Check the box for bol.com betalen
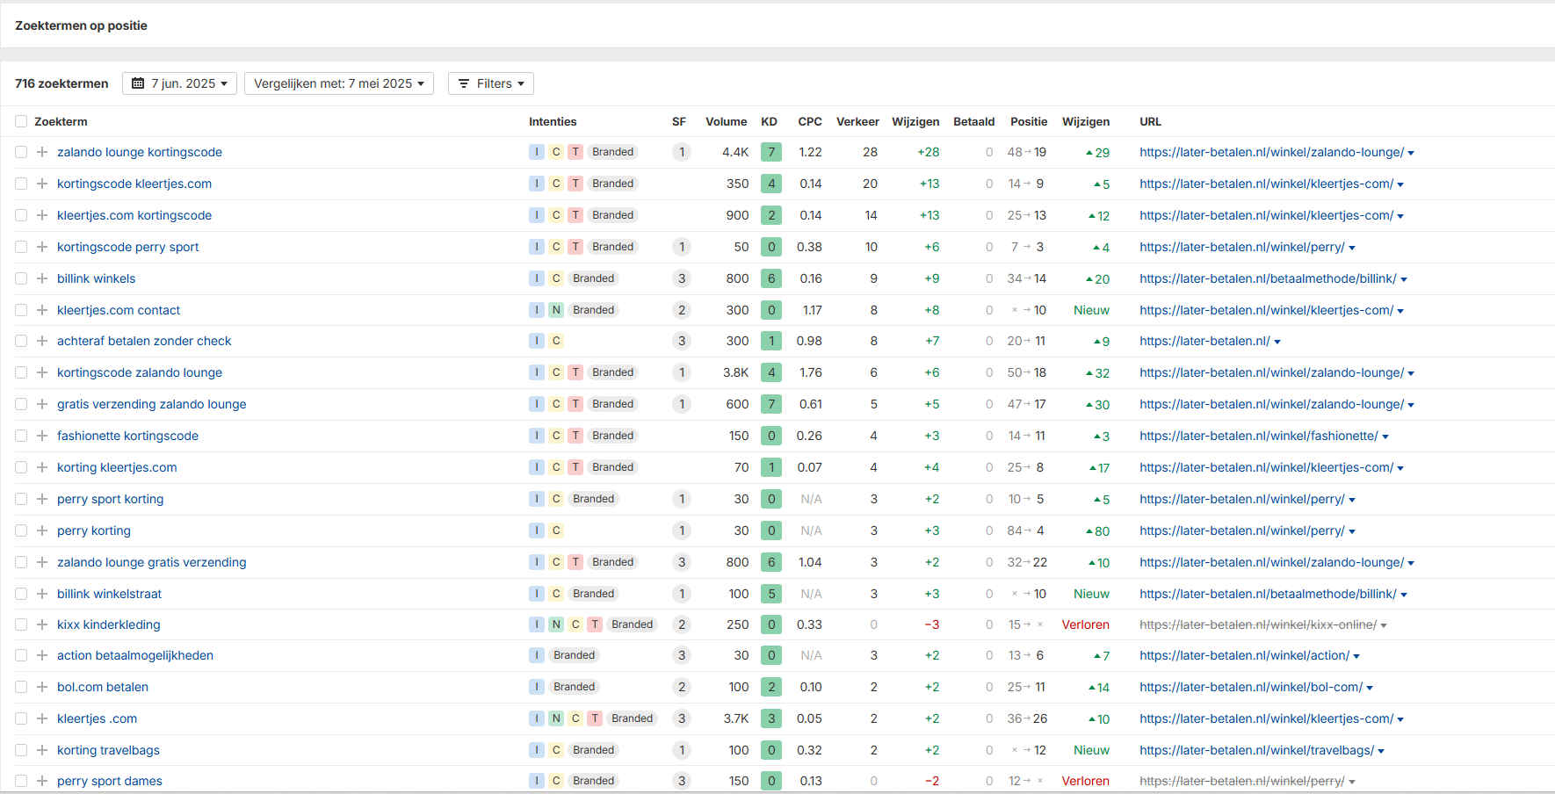1555x794 pixels. 21,687
